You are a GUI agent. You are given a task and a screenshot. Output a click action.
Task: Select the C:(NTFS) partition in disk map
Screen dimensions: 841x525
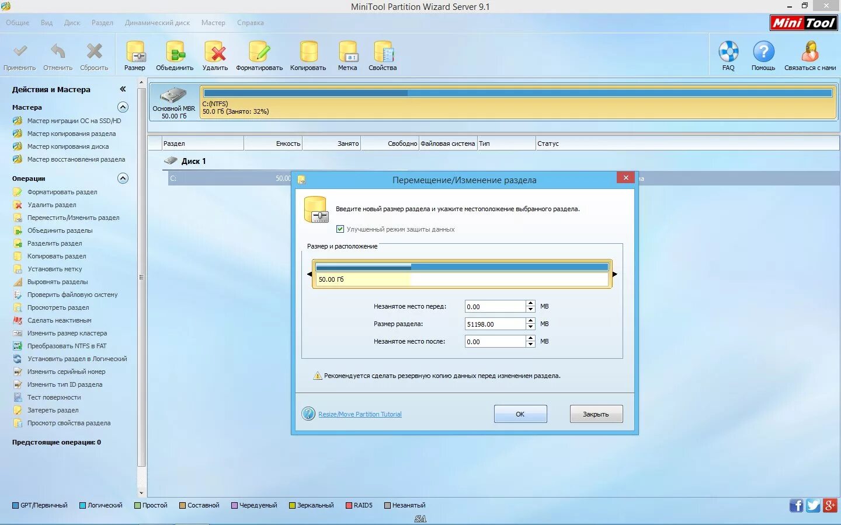518,102
